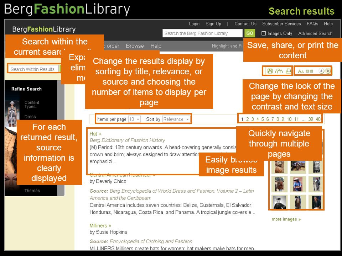Go to results page 8
342x256 pixels.
coord(278,119)
